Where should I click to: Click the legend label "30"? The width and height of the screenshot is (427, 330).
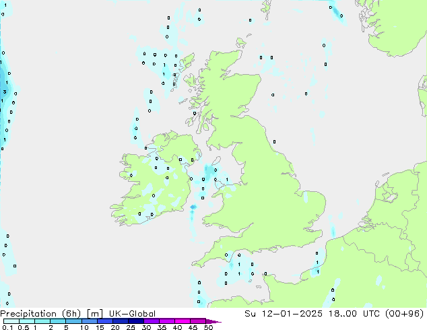coord(146,327)
